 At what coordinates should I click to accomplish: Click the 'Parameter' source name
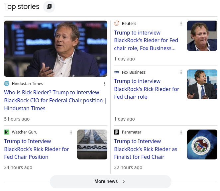pyautogui.click(x=132, y=132)
